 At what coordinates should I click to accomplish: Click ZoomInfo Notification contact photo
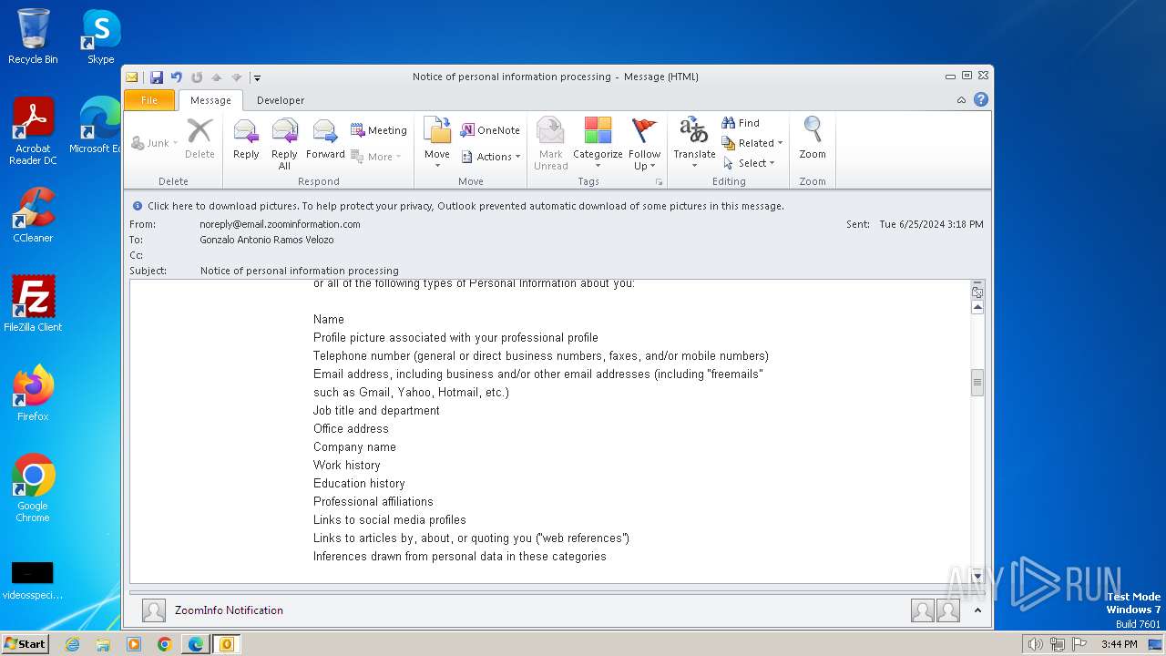click(154, 610)
